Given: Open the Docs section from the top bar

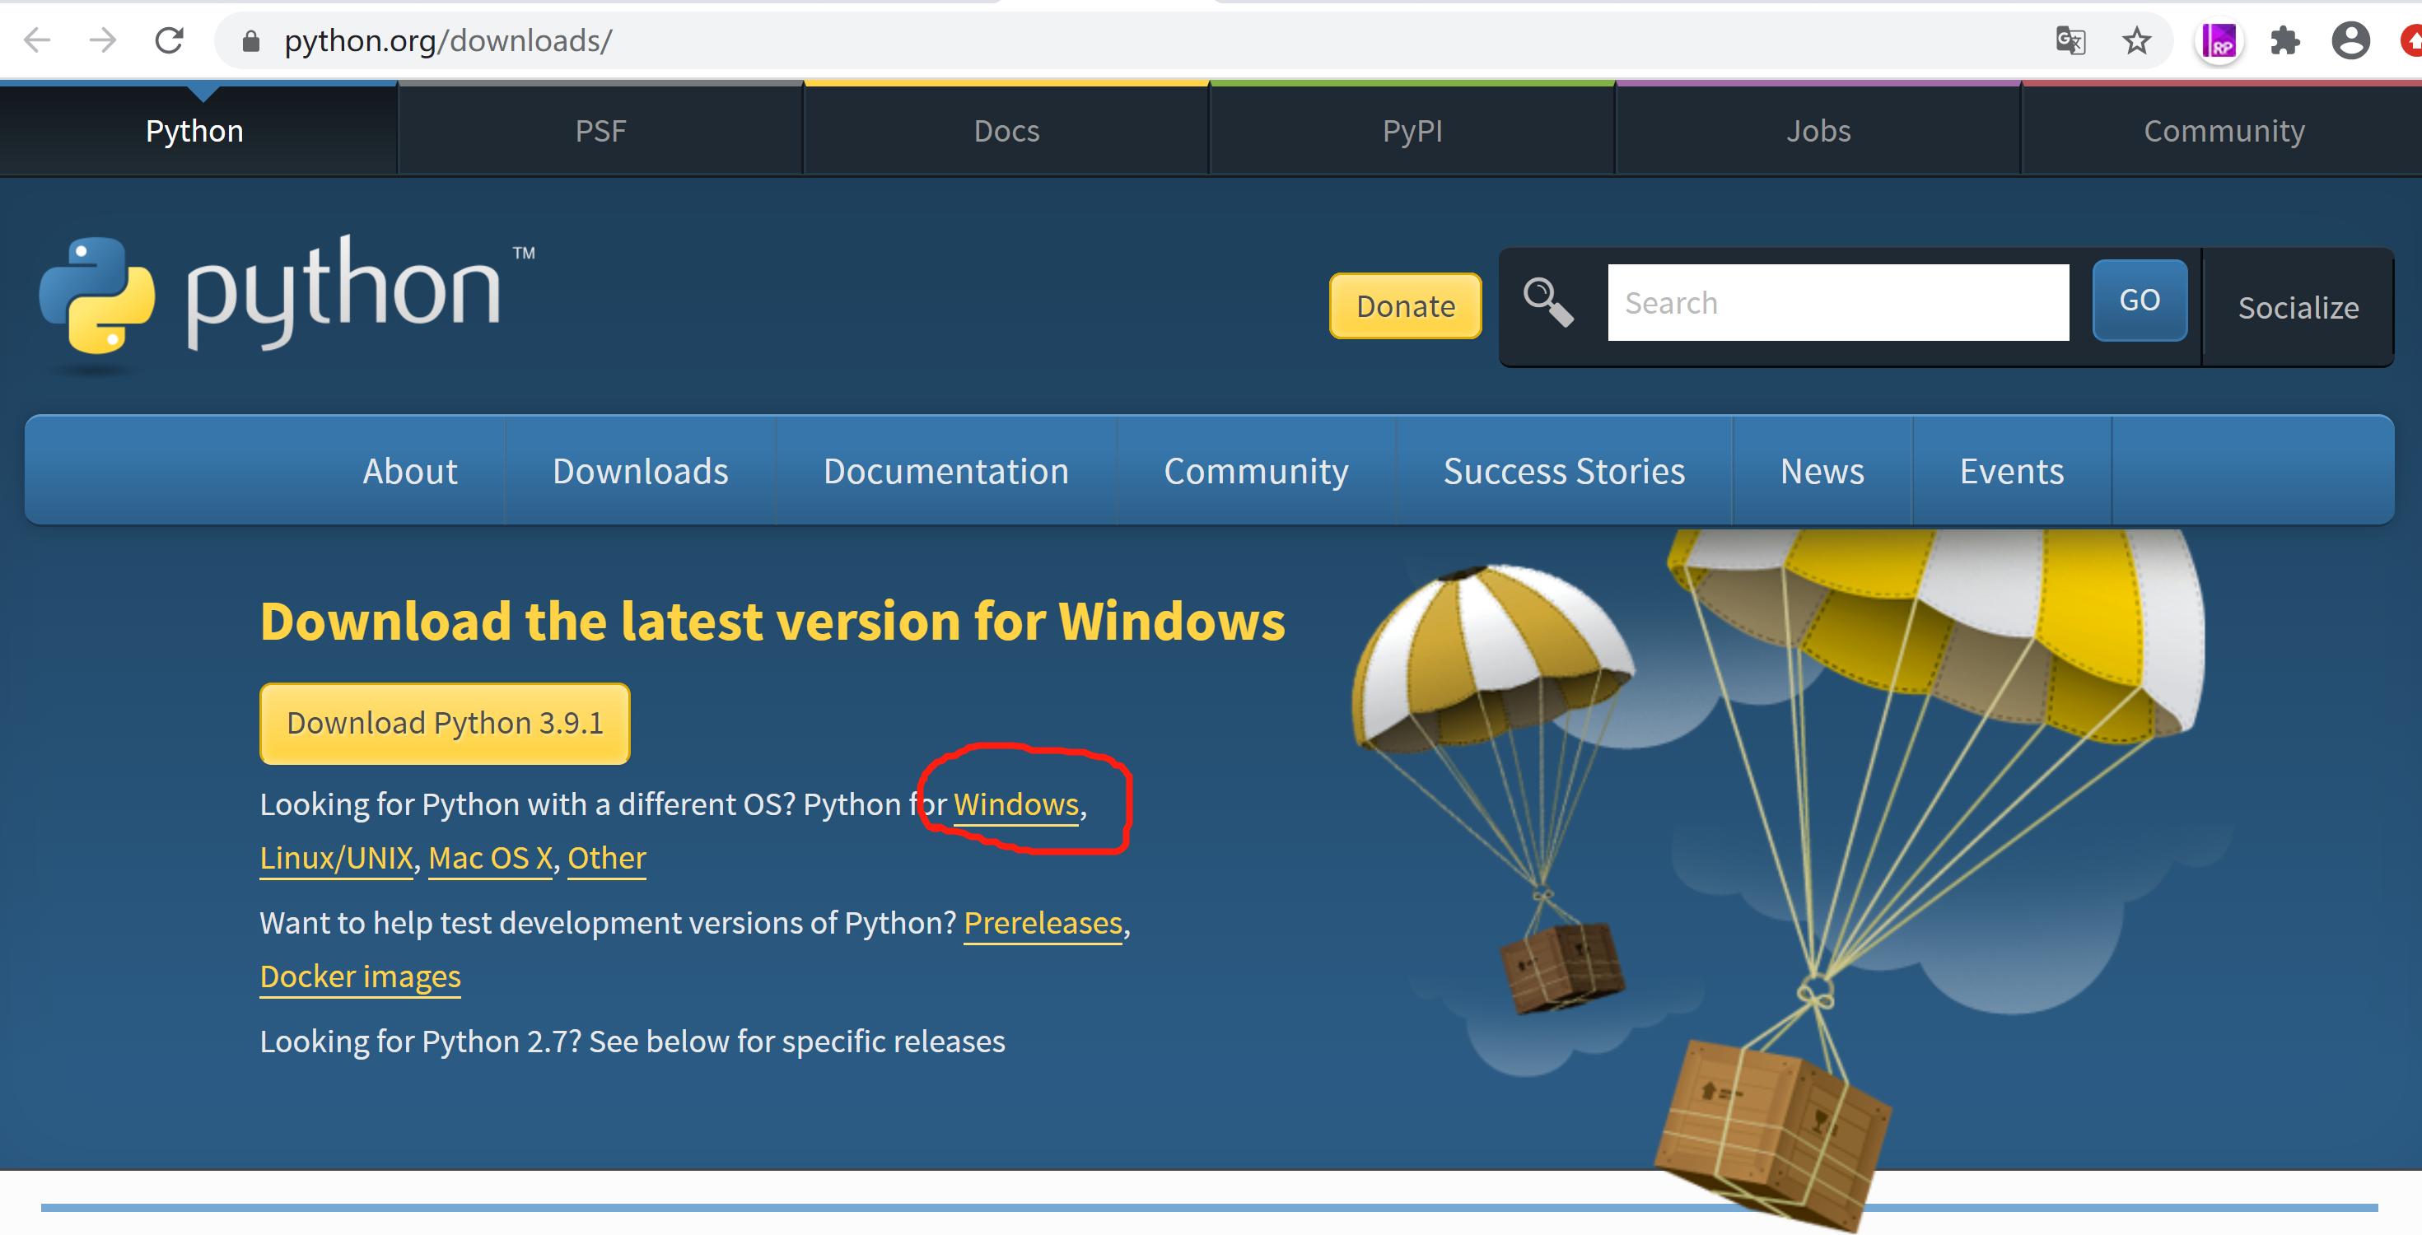Looking at the screenshot, I should pos(1005,130).
